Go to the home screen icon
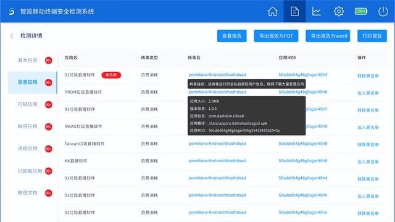Viewport: 395px width, 222px height. coord(272,12)
